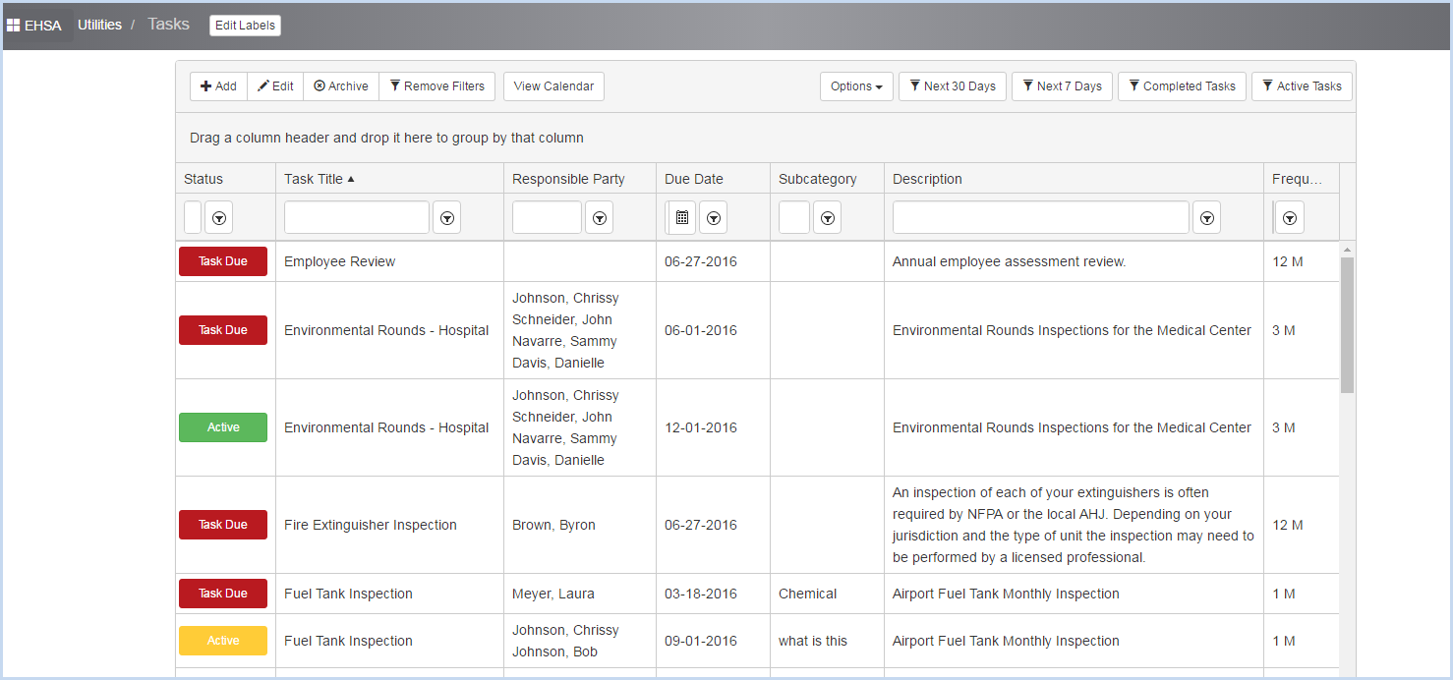
Task: Select the Tasks breadcrumb item
Action: (167, 24)
